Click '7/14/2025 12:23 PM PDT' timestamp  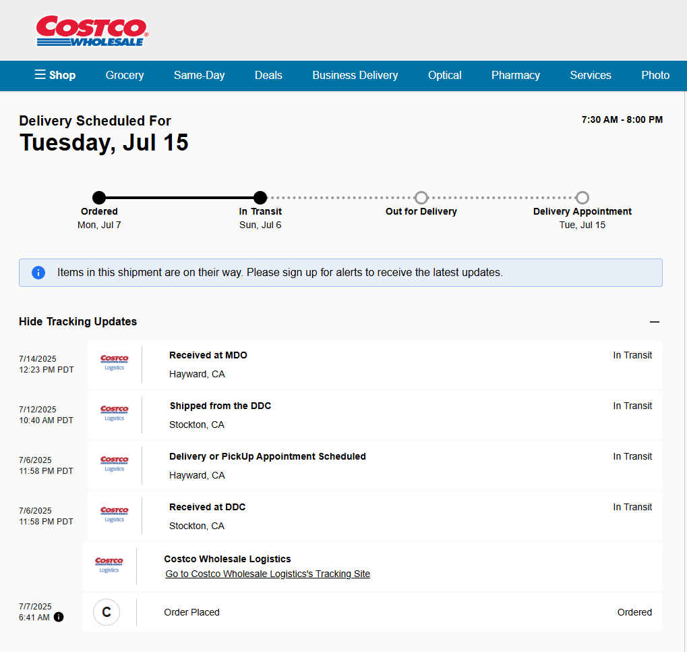pyautogui.click(x=47, y=364)
